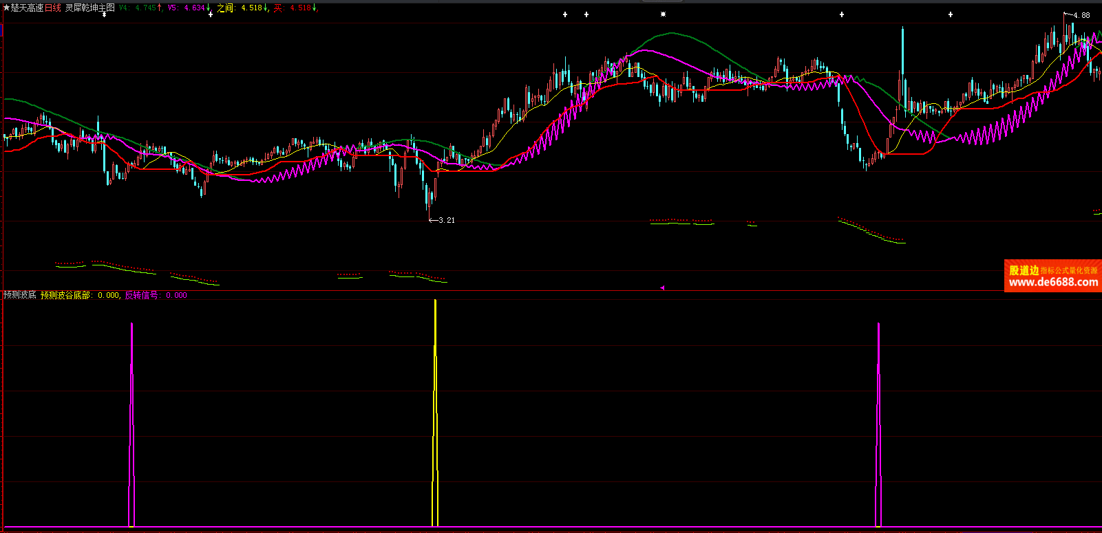The height and width of the screenshot is (533, 1102).
Task: Click the arrow pointing to 3.21 low
Action: 433,220
